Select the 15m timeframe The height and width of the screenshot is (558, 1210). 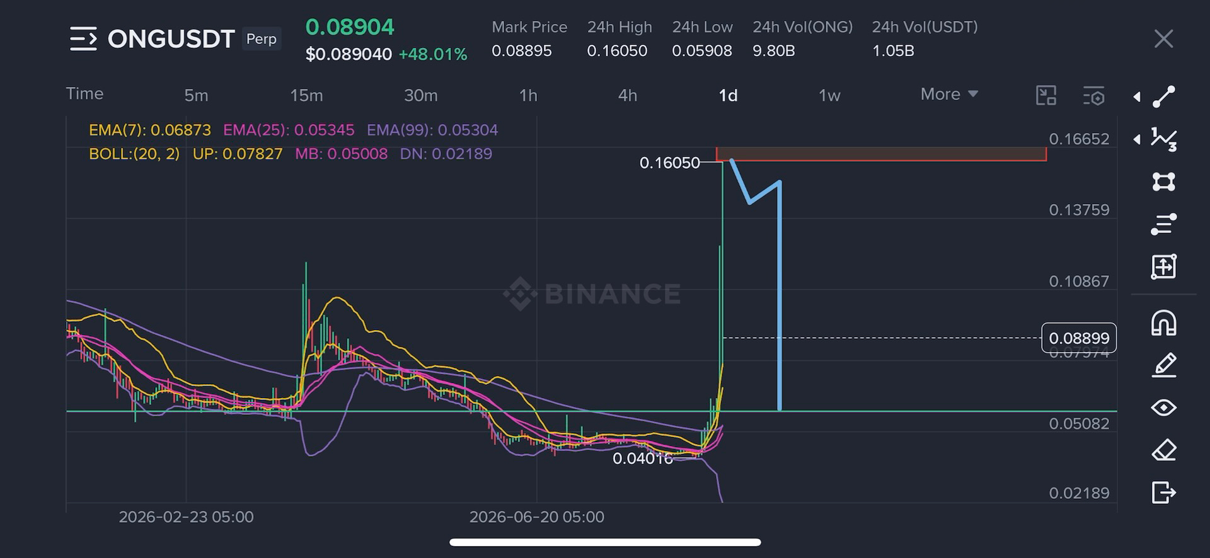(x=306, y=96)
